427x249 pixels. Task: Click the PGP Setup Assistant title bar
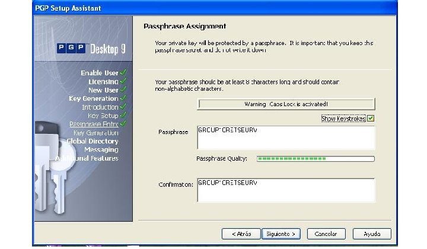click(215, 8)
